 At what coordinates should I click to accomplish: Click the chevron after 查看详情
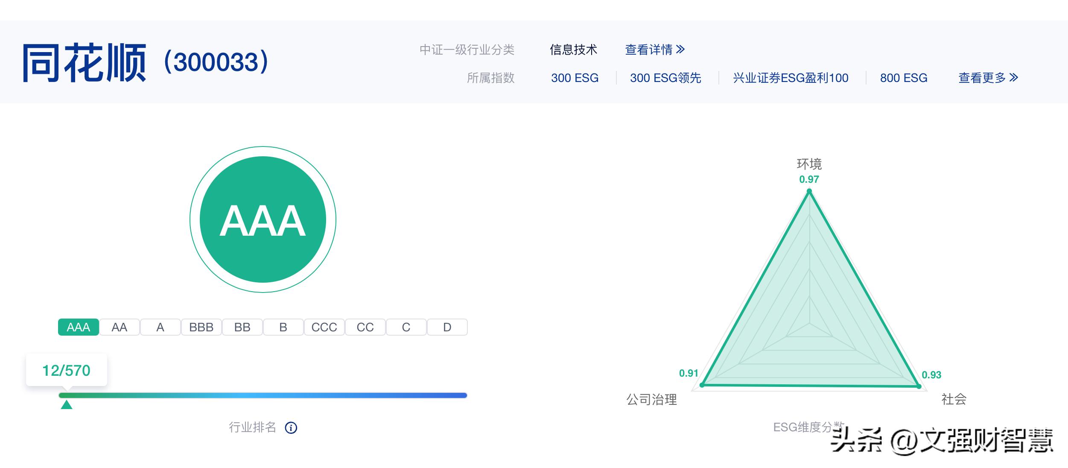[x=680, y=50]
